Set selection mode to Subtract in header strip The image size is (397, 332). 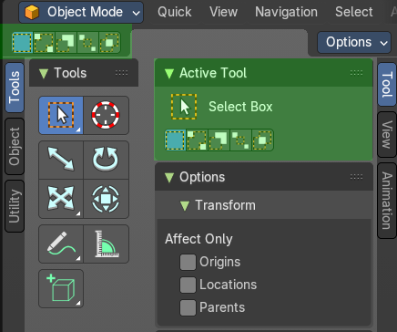[x=66, y=43]
